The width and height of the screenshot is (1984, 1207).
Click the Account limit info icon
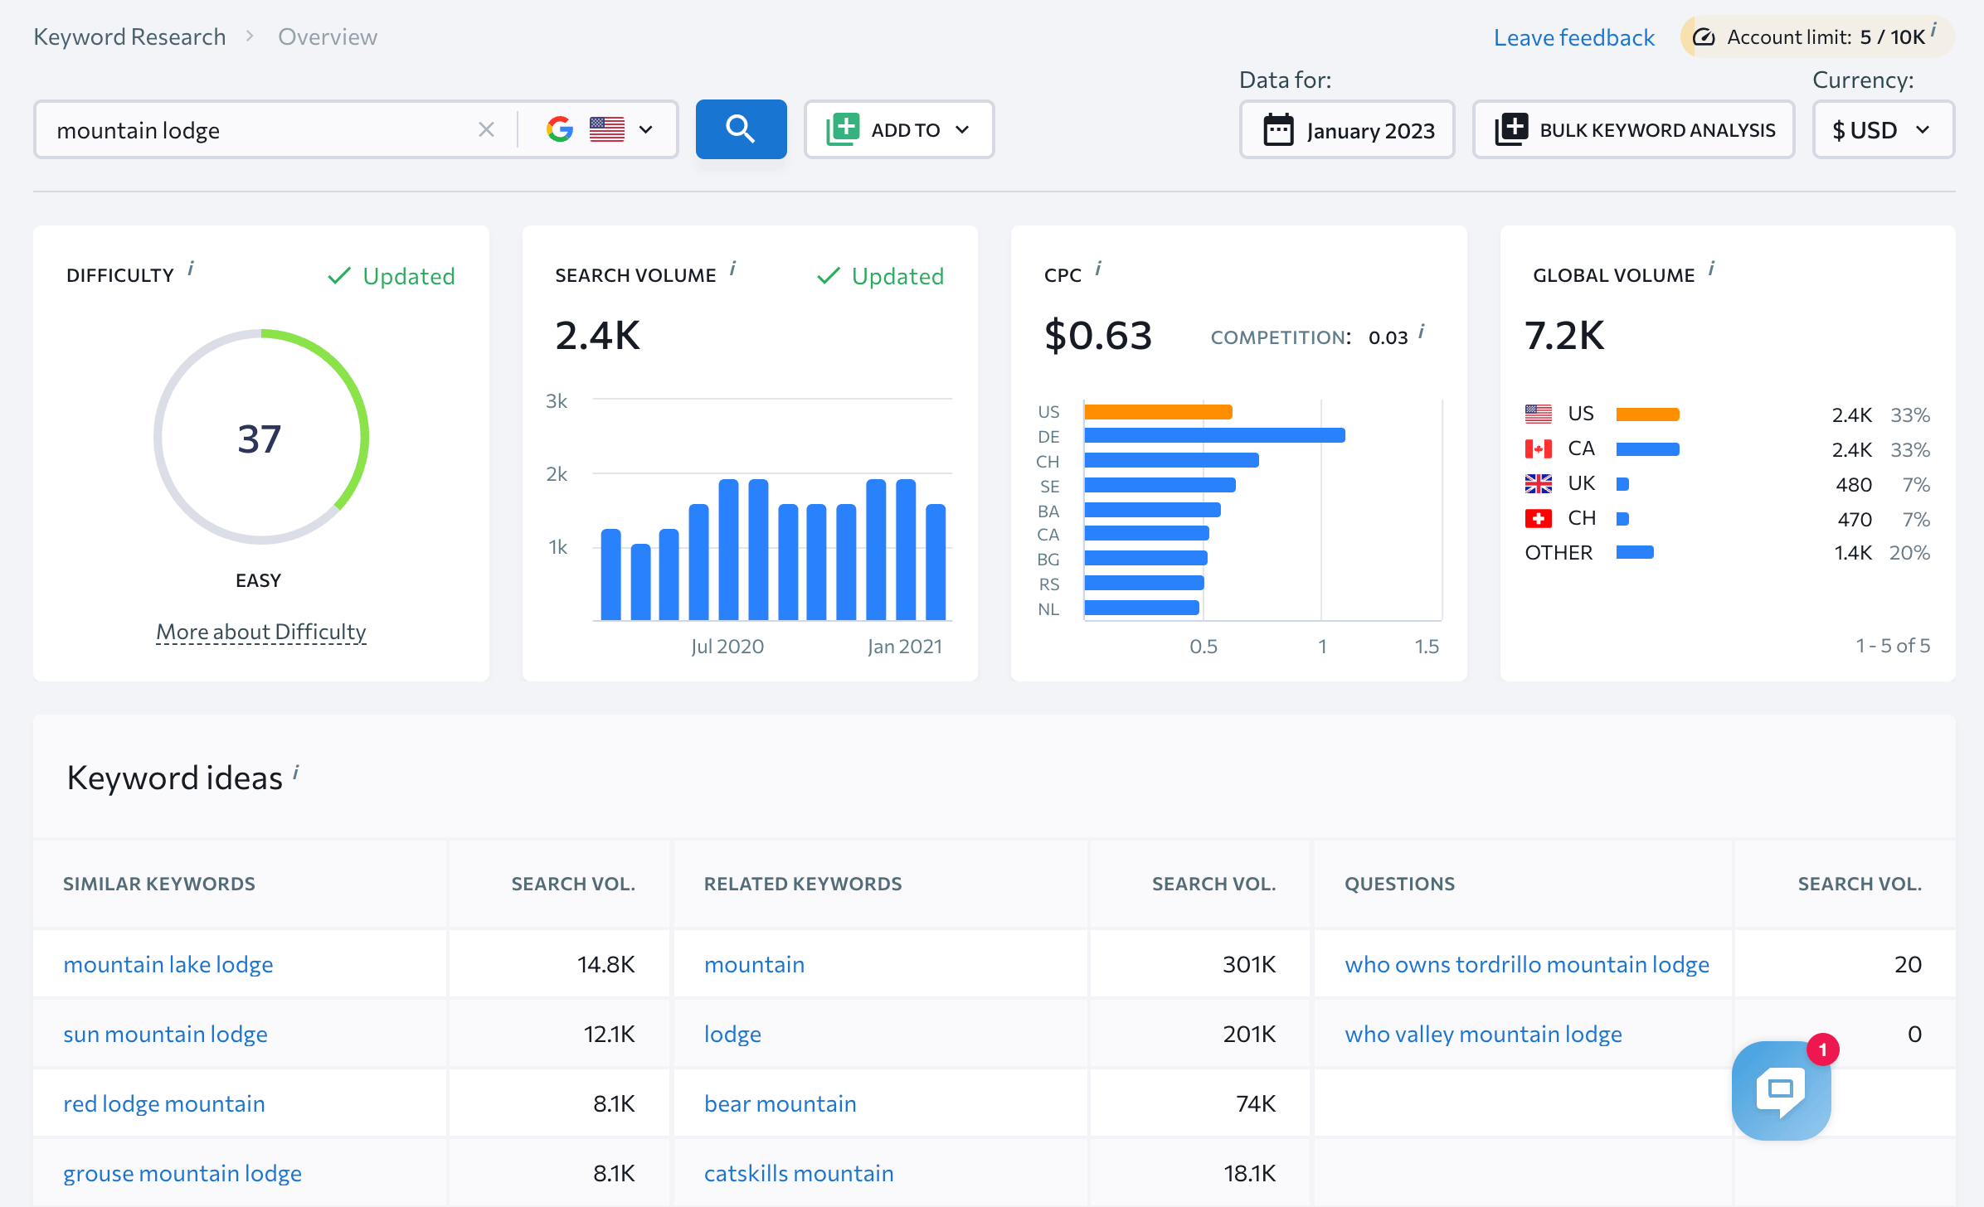tap(1933, 31)
